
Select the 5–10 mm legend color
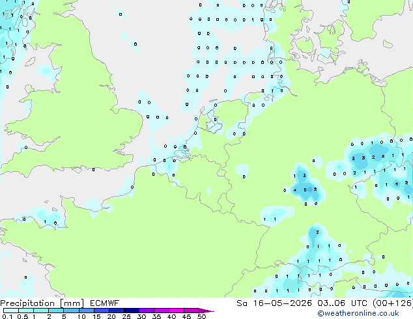point(71,311)
